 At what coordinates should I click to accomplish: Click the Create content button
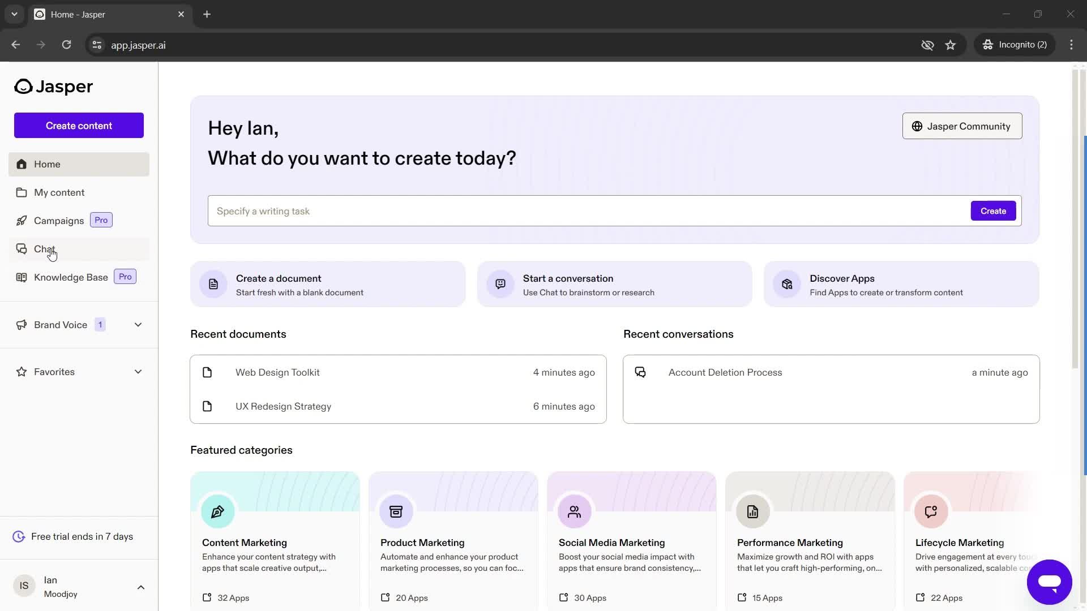[78, 126]
